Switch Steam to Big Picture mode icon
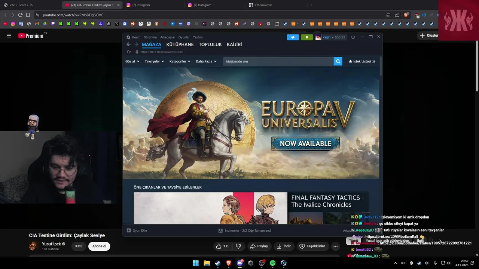Image resolution: width=479 pixels, height=269 pixels. pos(353,37)
